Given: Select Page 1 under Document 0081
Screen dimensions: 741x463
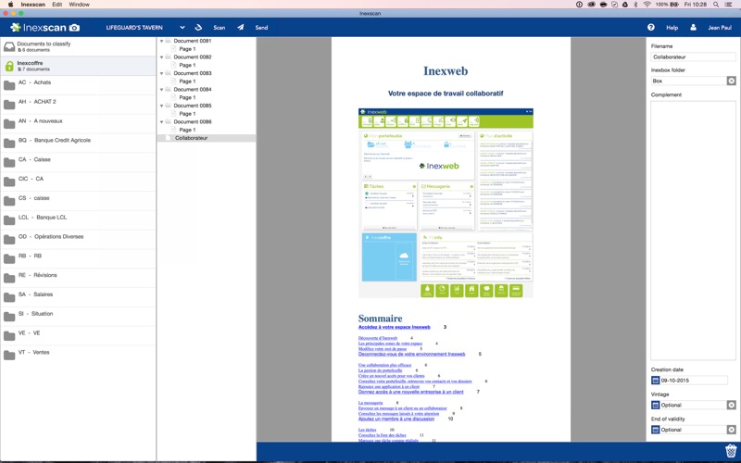Looking at the screenshot, I should (187, 49).
